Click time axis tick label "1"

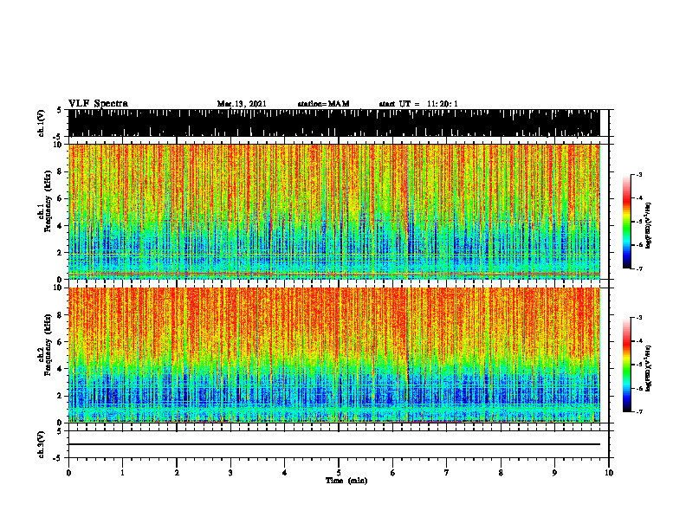coord(122,473)
